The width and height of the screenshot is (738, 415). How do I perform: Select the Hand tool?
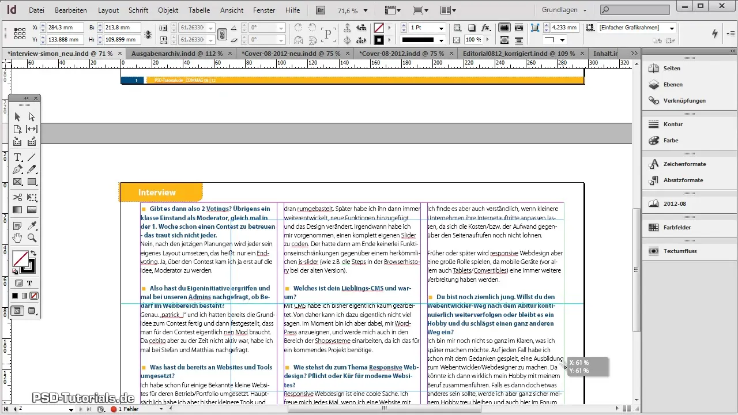[x=17, y=237]
